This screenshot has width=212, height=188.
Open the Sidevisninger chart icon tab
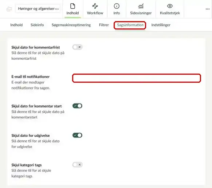pos(141,9)
